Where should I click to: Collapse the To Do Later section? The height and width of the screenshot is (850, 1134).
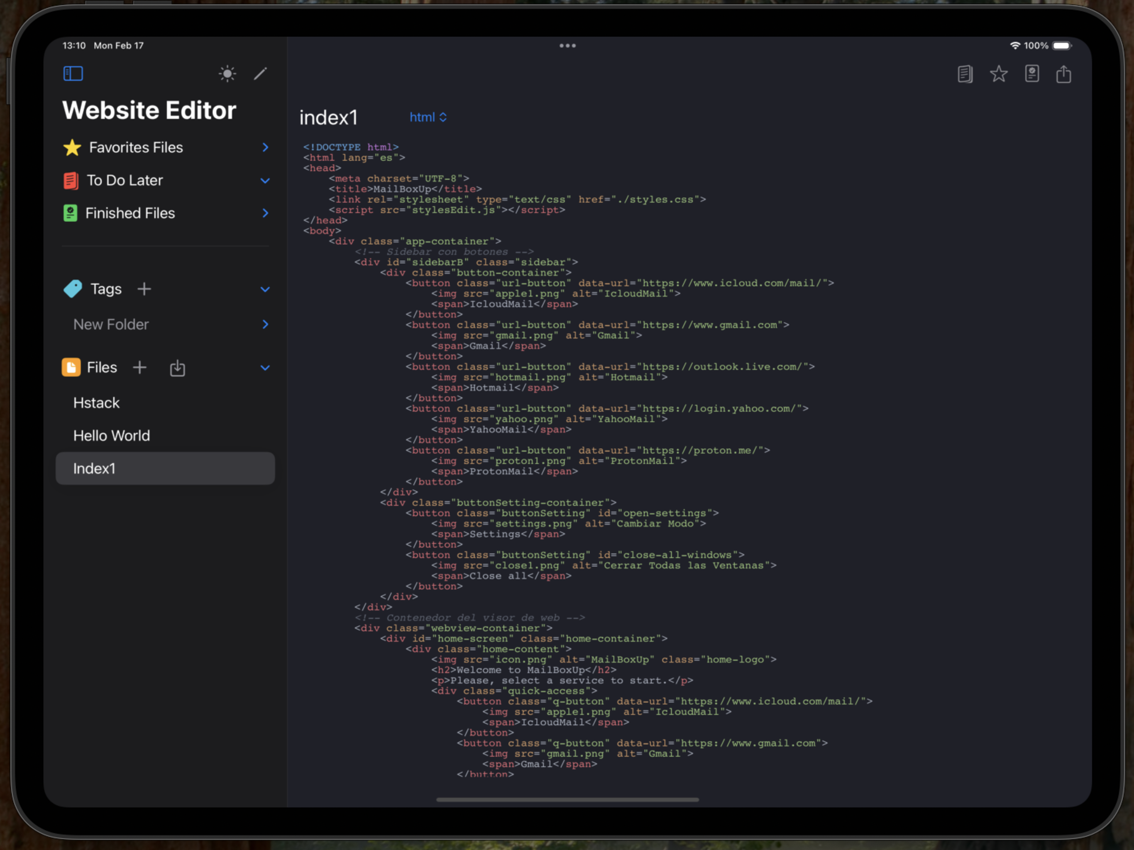point(265,181)
